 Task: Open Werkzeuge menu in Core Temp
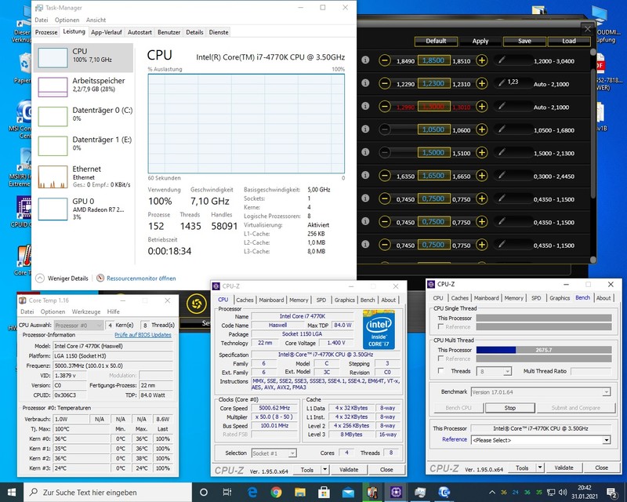point(86,311)
